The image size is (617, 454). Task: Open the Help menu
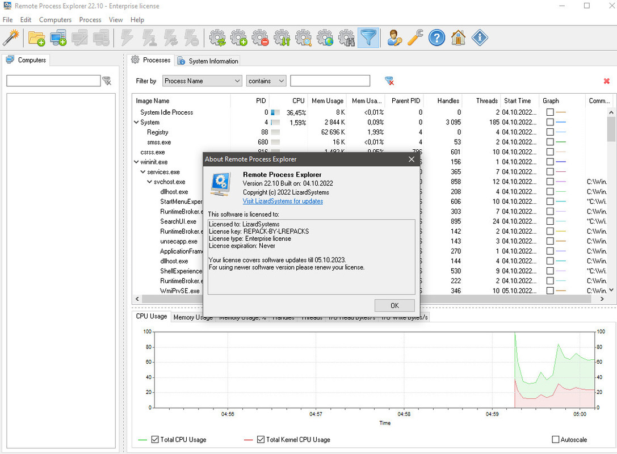(137, 20)
